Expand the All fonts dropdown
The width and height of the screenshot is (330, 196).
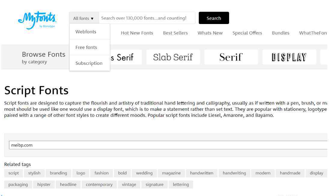click(x=83, y=18)
